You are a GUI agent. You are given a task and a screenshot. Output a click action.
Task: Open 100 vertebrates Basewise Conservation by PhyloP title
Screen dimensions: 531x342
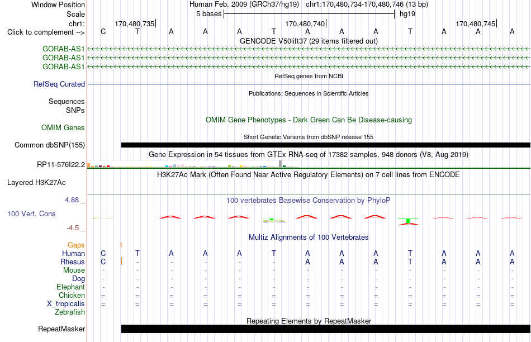pos(309,201)
